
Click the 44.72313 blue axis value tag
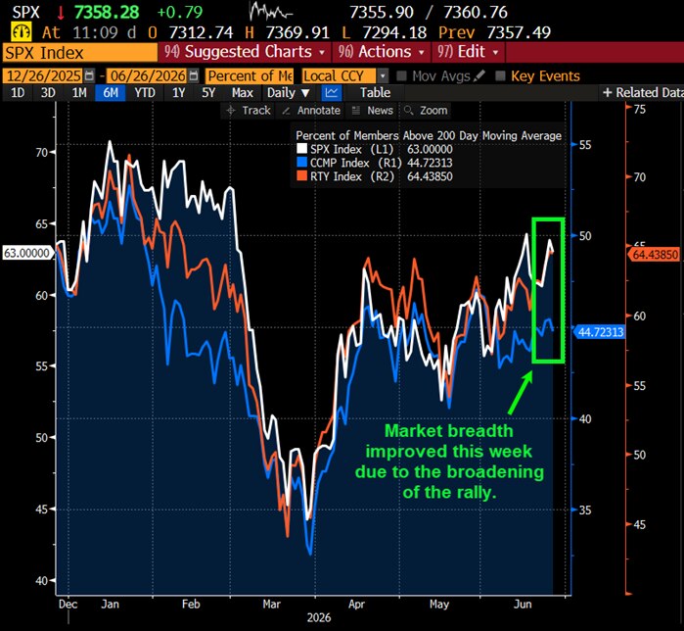pyautogui.click(x=600, y=332)
